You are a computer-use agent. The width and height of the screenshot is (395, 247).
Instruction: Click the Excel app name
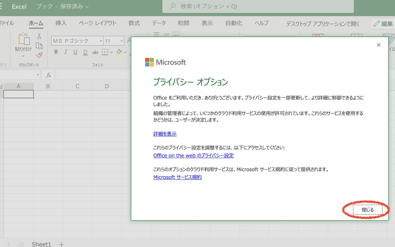pos(19,7)
